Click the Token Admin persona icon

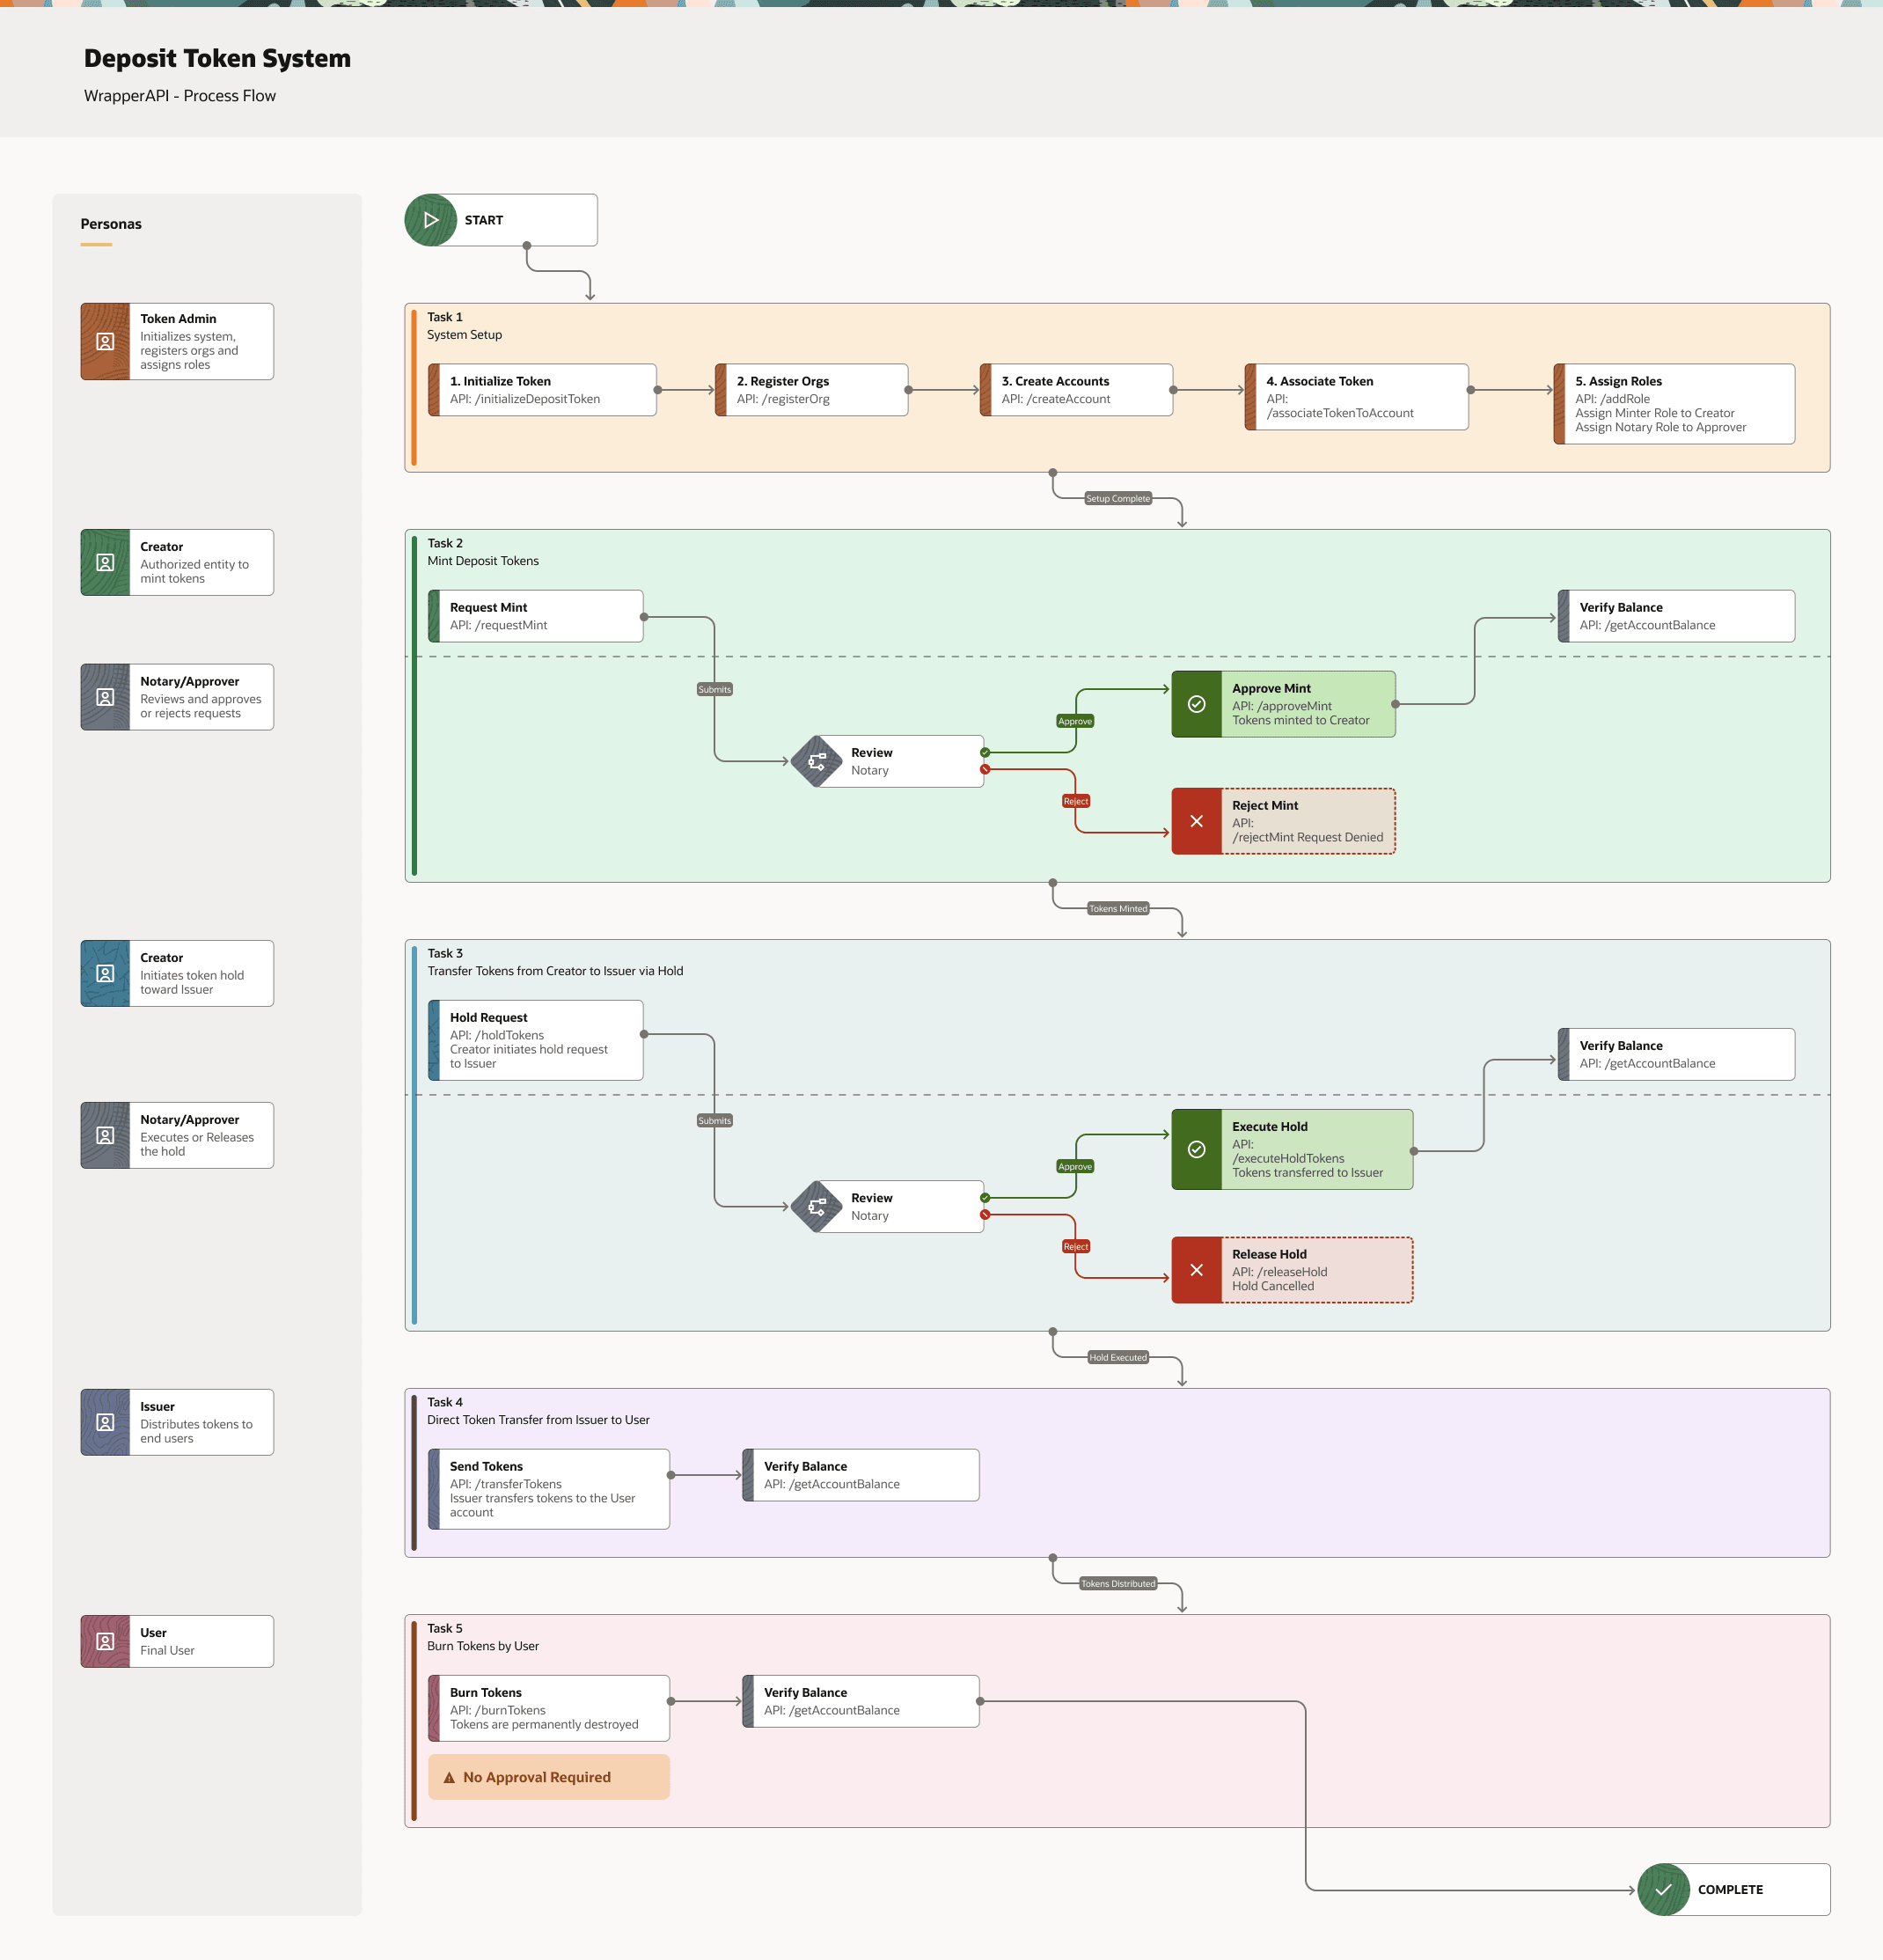point(105,342)
